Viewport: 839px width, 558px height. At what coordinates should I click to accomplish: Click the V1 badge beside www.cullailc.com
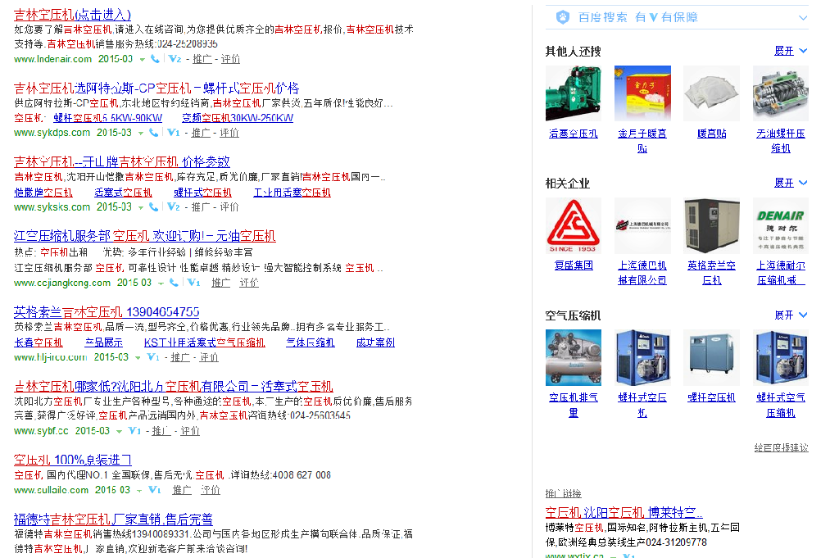click(x=154, y=490)
